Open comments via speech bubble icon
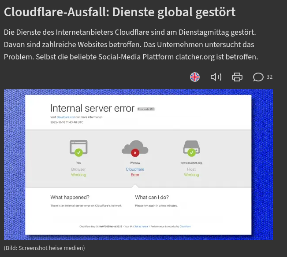This screenshot has width=287, height=257. [258, 77]
